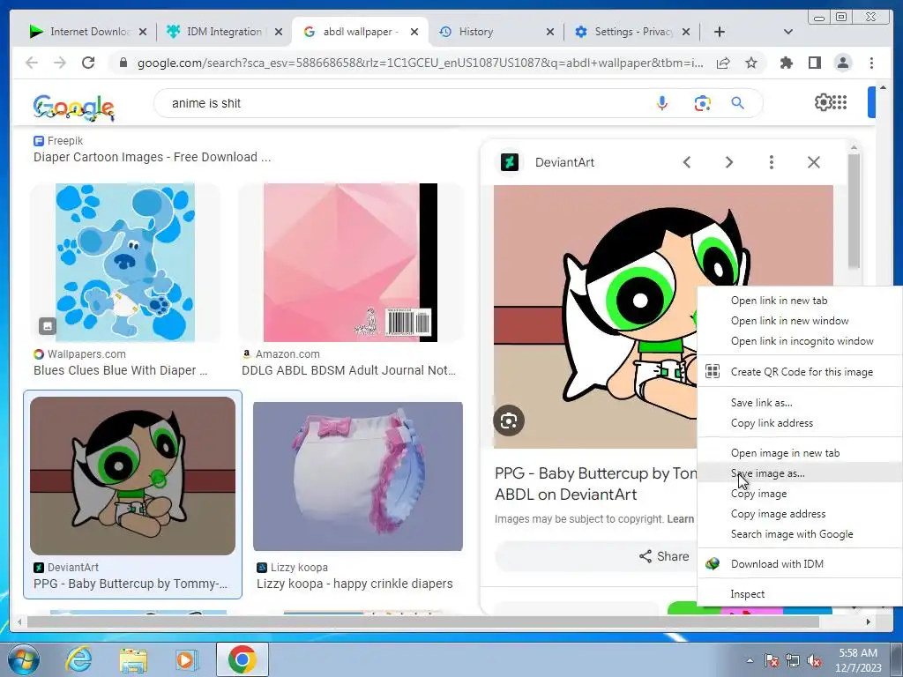The image size is (903, 677).
Task: Open Blues Clues Blue With Diaper thumbnail
Action: click(125, 263)
